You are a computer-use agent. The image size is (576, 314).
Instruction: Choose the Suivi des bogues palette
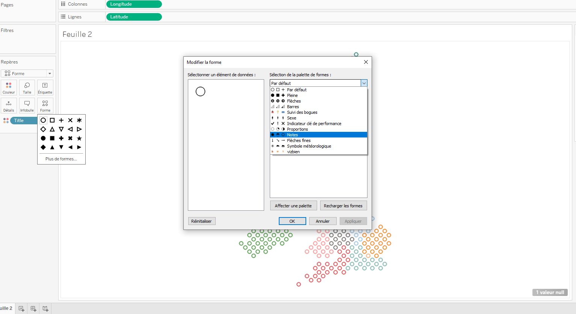[319, 112]
